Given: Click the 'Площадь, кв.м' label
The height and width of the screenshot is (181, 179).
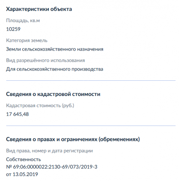Looking at the screenshot, I should tap(23, 21).
